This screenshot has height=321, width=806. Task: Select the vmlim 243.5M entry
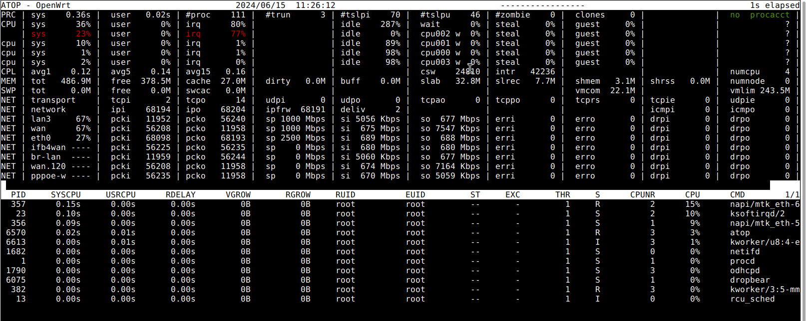[x=760, y=91]
